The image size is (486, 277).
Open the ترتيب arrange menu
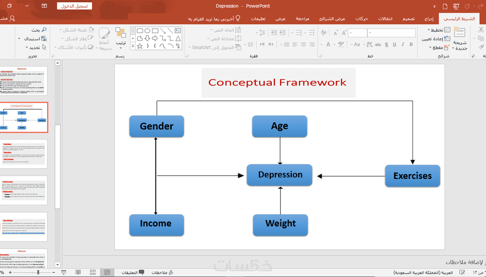tap(121, 38)
